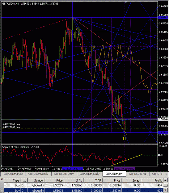Open the partially visible GBPU chart tab
The height and width of the screenshot is (193, 169).
[156, 174]
